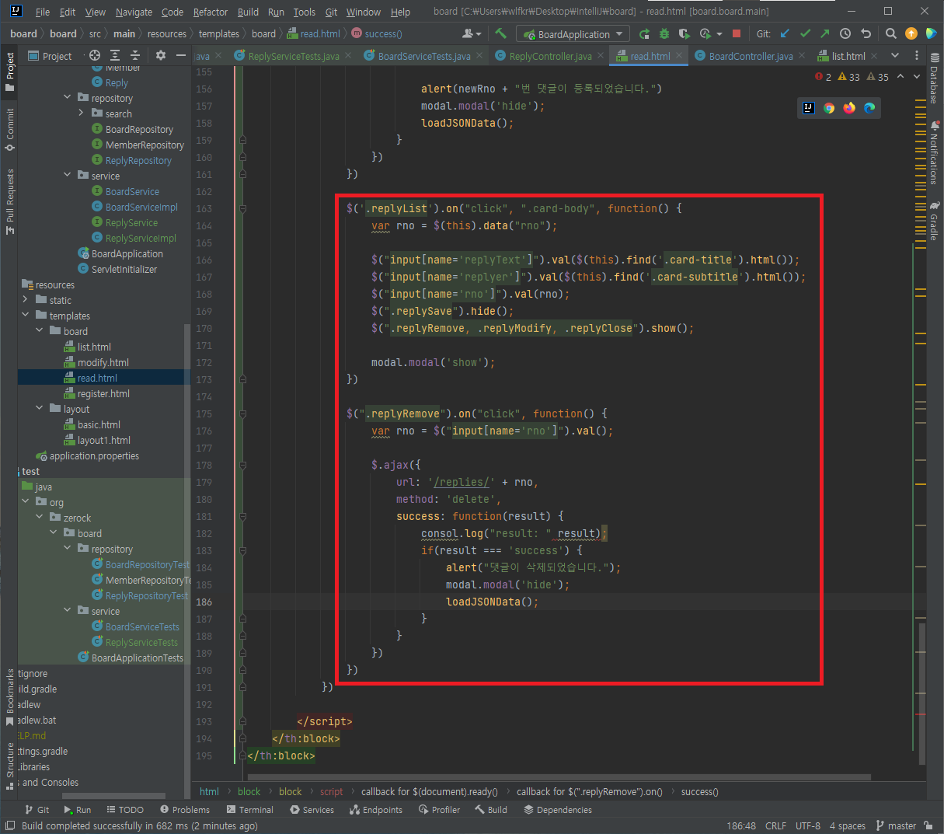Viewport: 944px width, 834px height.
Task: Open the Tools menu
Action: pos(305,12)
